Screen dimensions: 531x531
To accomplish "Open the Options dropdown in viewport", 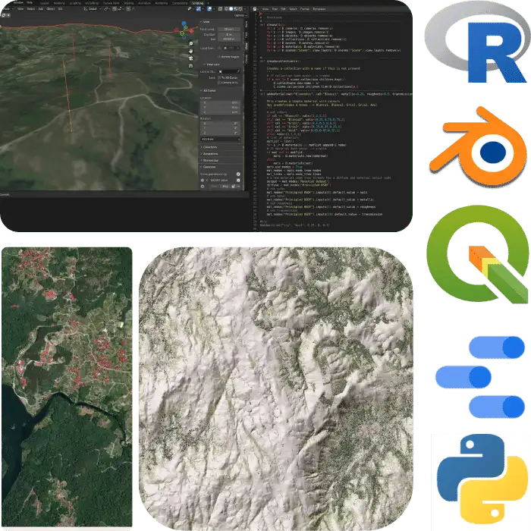I will coord(240,16).
